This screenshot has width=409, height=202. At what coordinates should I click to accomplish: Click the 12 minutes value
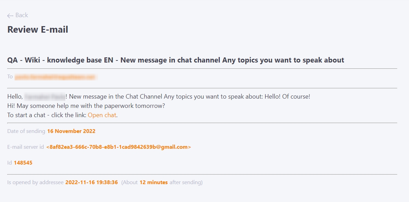coord(154,182)
